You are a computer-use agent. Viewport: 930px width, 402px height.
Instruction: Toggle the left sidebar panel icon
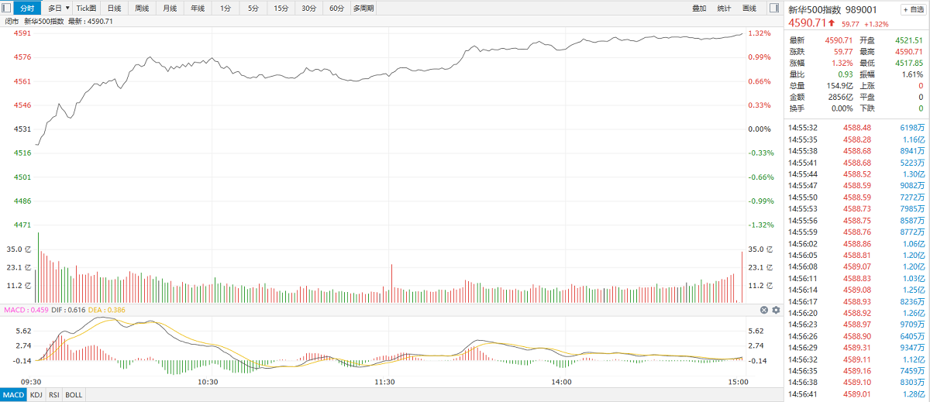pyautogui.click(x=7, y=8)
